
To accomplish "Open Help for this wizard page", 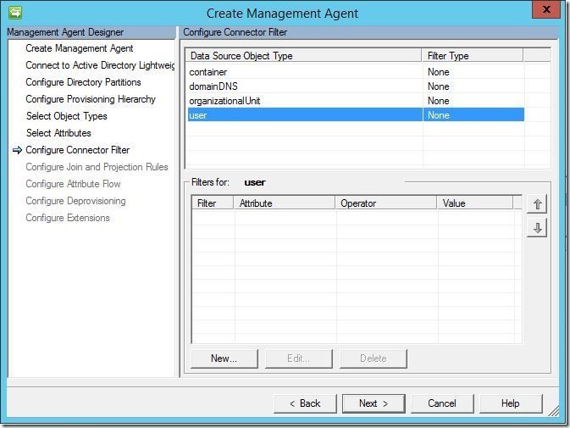I will 511,403.
